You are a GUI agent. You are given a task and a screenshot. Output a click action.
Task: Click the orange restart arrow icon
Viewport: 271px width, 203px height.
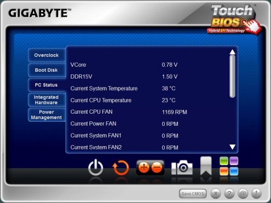click(x=121, y=168)
